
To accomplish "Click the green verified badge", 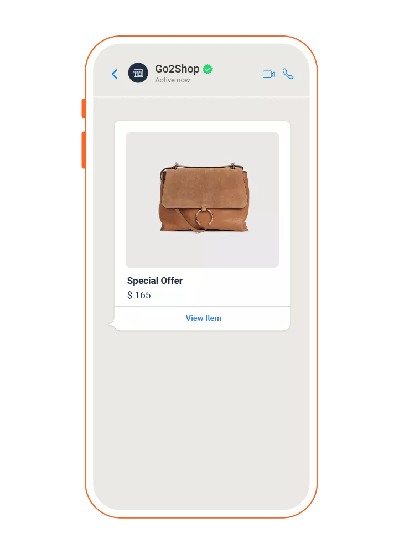I will [x=208, y=69].
